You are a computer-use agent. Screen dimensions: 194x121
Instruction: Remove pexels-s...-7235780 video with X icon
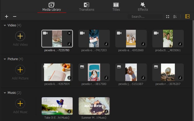point(69,33)
